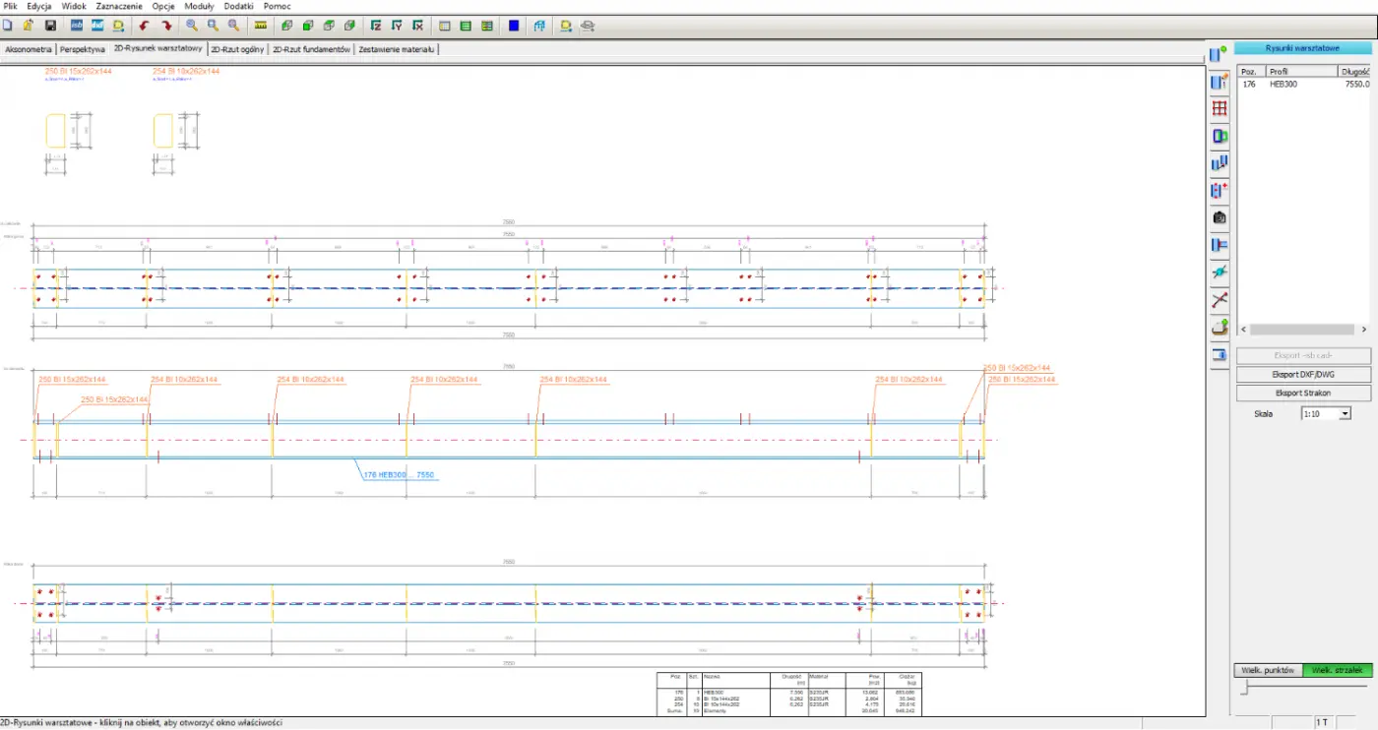Switch to the Zestawienie materiału tab

(x=397, y=49)
